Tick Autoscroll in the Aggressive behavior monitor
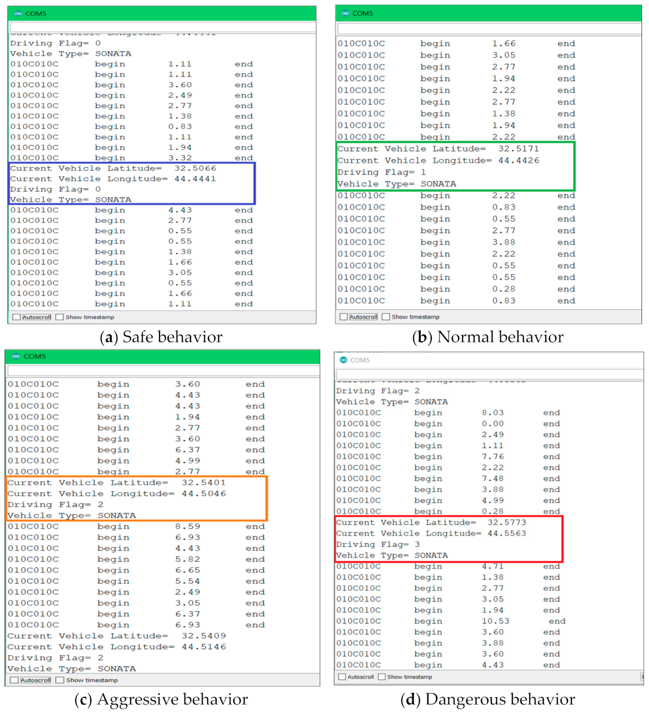The image size is (649, 713). (14, 680)
